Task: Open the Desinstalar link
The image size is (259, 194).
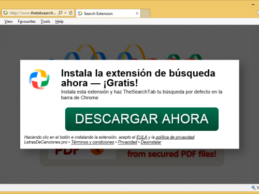Action: click(151, 142)
